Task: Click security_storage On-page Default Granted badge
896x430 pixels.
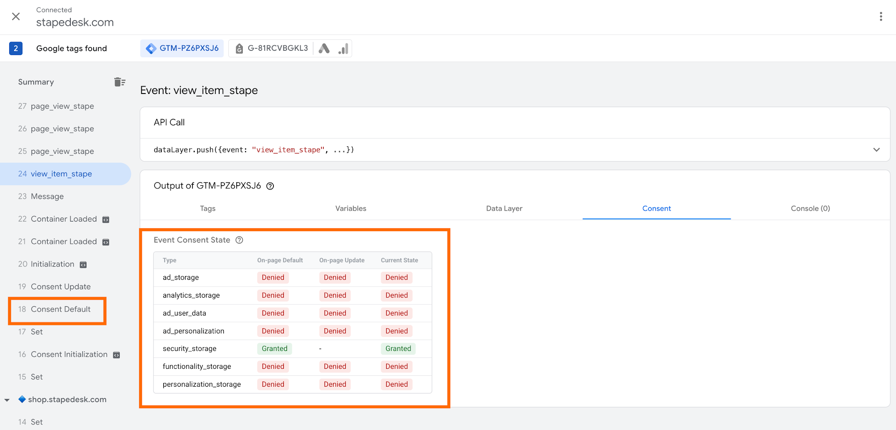Action: click(275, 349)
